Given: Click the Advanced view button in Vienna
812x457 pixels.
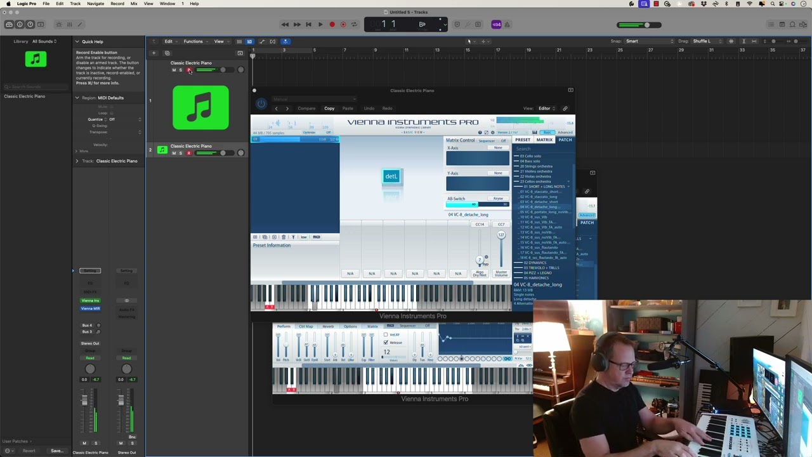Looking at the screenshot, I should 565,133.
